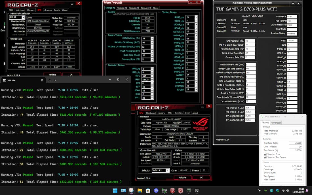Click the red Mem TweakIt taskbar icon
The width and height of the screenshot is (312, 195).
pos(172,191)
